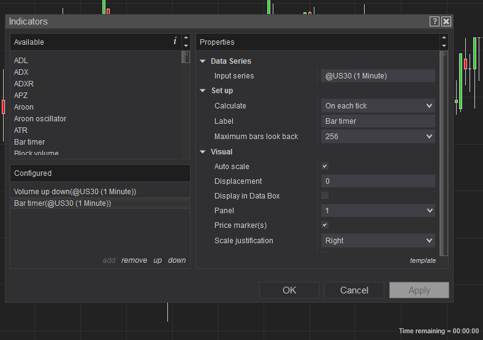The image size is (483, 340).
Task: Click the down arrow in Available header
Action: tap(186, 45)
